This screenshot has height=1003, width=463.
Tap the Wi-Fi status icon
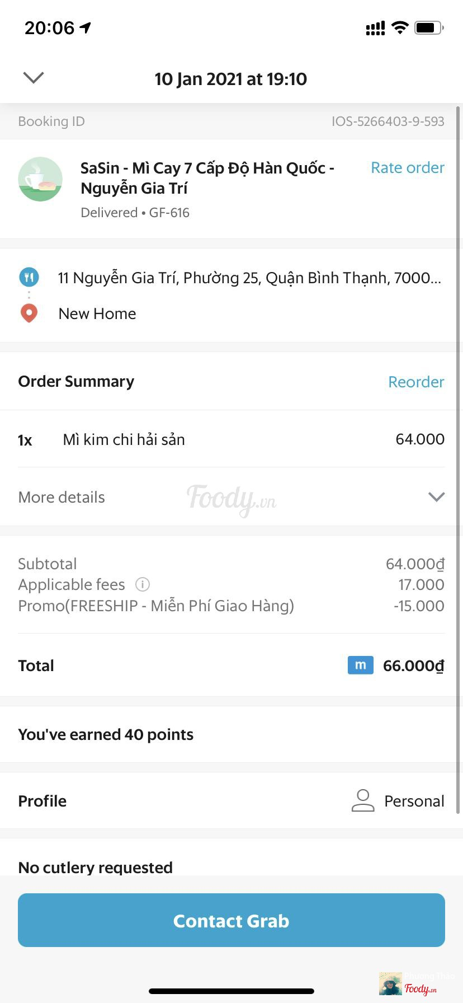point(400,27)
